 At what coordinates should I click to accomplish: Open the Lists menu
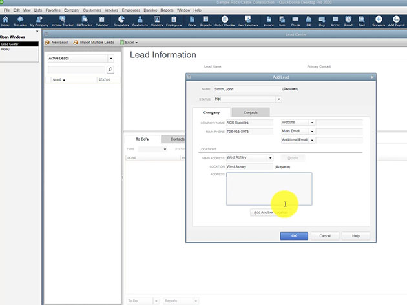pyautogui.click(x=38, y=10)
